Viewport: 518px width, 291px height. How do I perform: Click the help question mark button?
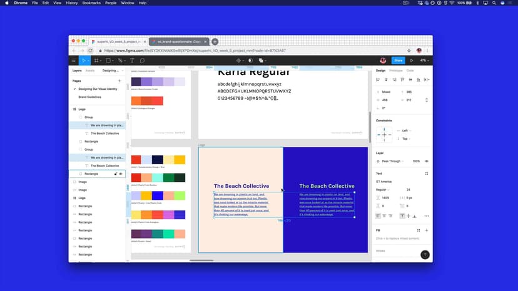[x=425, y=255]
